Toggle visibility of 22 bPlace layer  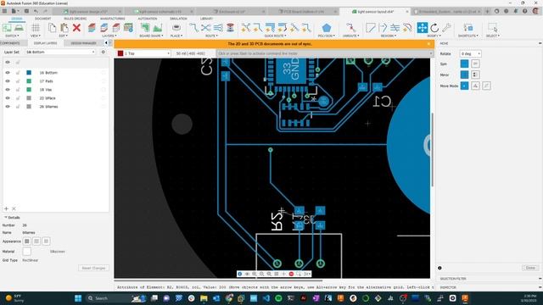coord(8,98)
